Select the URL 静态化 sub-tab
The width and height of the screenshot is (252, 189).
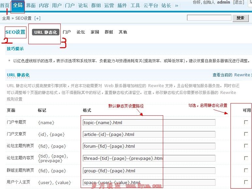point(46,32)
